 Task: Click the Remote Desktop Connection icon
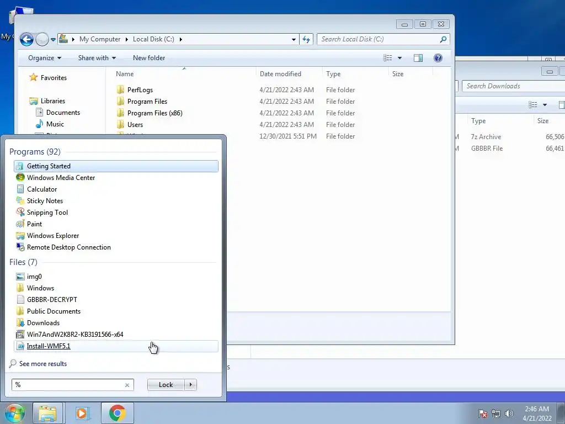20,247
